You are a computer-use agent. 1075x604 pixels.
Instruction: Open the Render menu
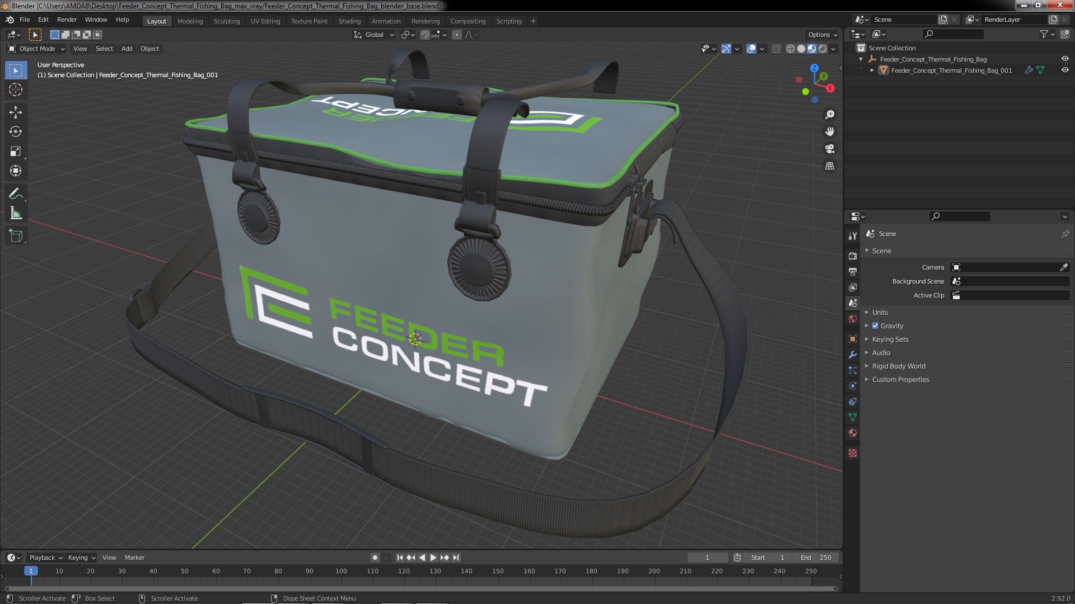[x=67, y=20]
